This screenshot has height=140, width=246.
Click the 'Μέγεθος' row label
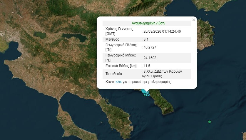click(x=112, y=39)
